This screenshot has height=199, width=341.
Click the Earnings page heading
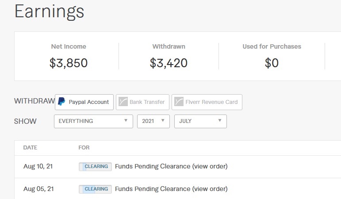[49, 11]
